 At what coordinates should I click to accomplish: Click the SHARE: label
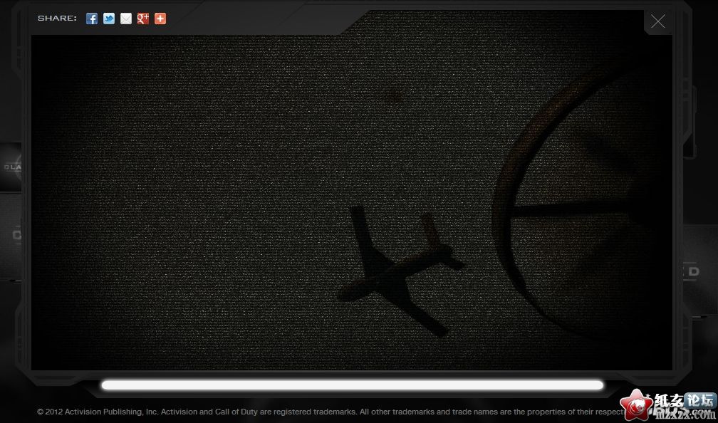(x=57, y=19)
